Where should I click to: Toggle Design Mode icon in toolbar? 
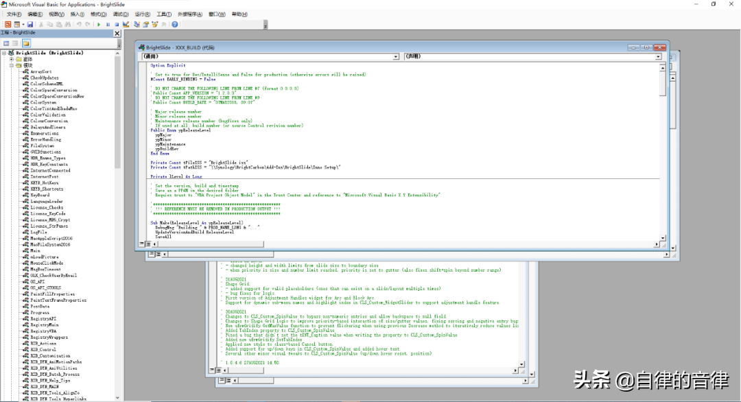click(x=126, y=25)
